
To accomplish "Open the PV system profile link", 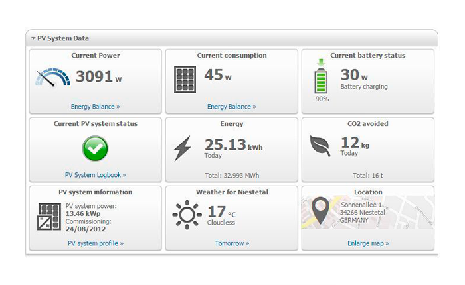I will [95, 243].
